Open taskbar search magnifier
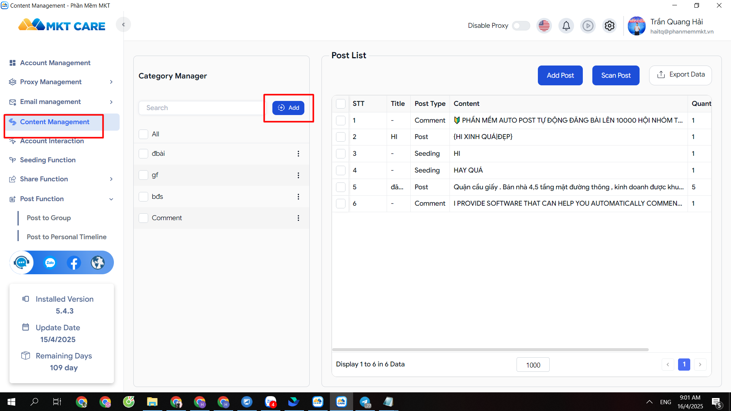 coord(34,402)
